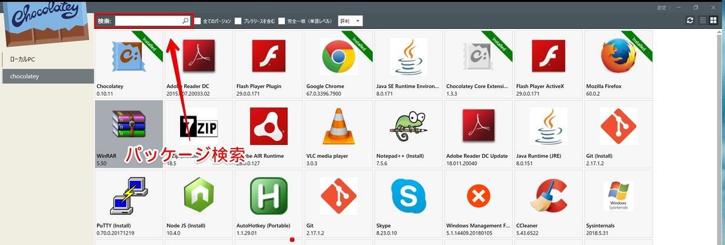Open the Chocolatey package tile
The height and width of the screenshot is (245, 725).
[129, 65]
